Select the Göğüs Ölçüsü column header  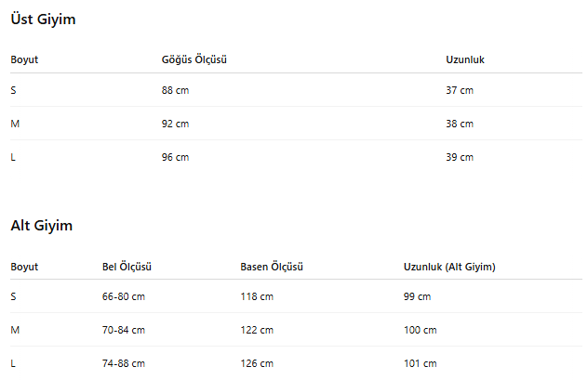click(x=194, y=59)
